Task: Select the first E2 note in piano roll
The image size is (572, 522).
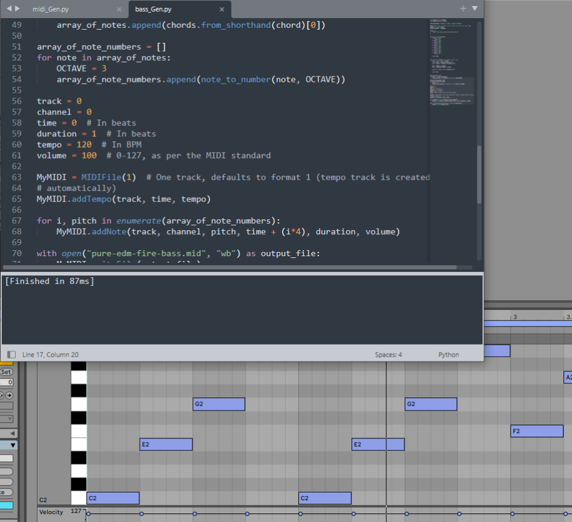Action: coord(166,444)
